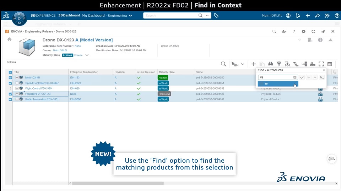Click the Share arrow icon in top bar
Viewport: 341px width, 191px height.
(318, 16)
